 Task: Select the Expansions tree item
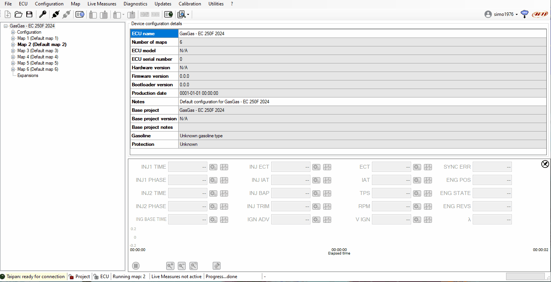[x=28, y=75]
